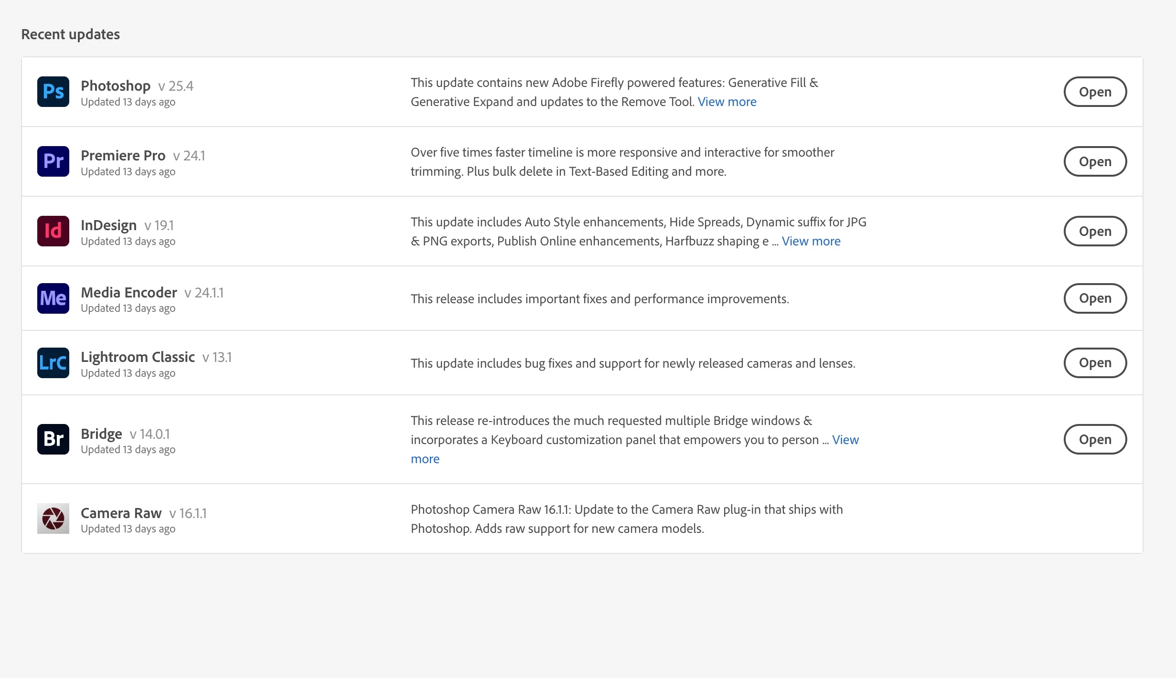Image resolution: width=1176 pixels, height=678 pixels.
Task: Click the Camera Raw aperture icon
Action: (53, 519)
